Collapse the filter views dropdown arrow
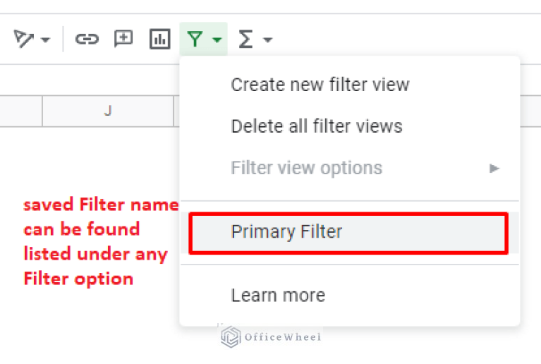This screenshot has height=364, width=541. pos(217,40)
